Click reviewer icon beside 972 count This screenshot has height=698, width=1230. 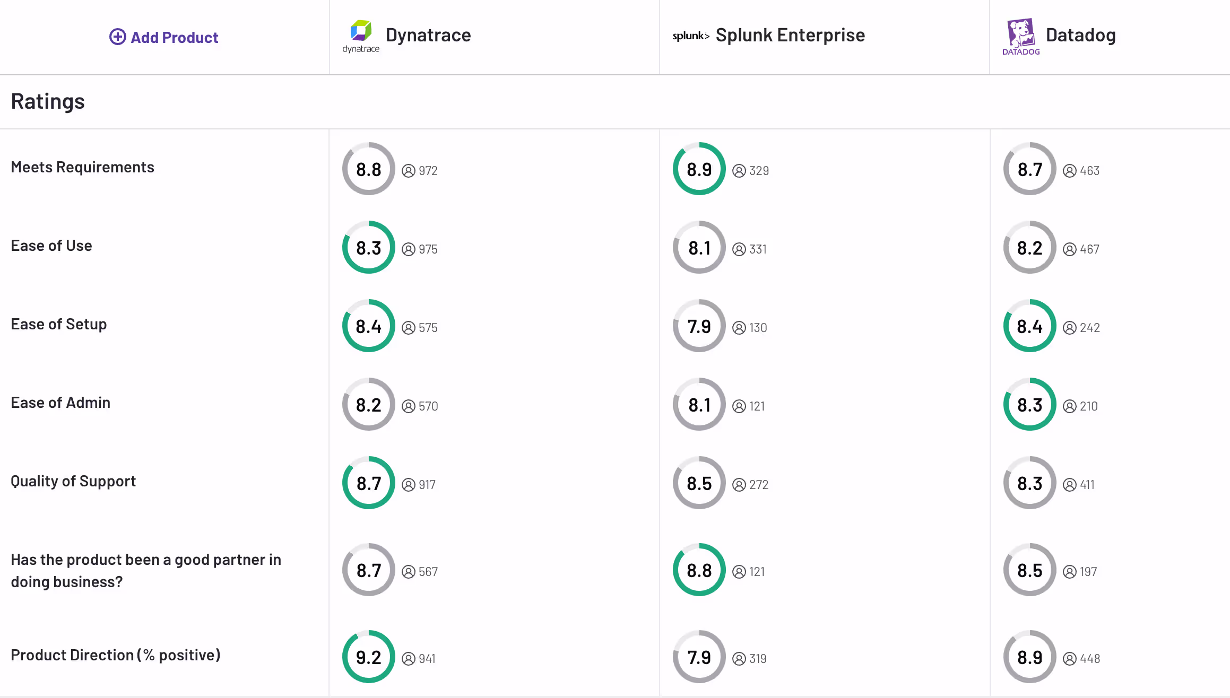[x=408, y=171]
